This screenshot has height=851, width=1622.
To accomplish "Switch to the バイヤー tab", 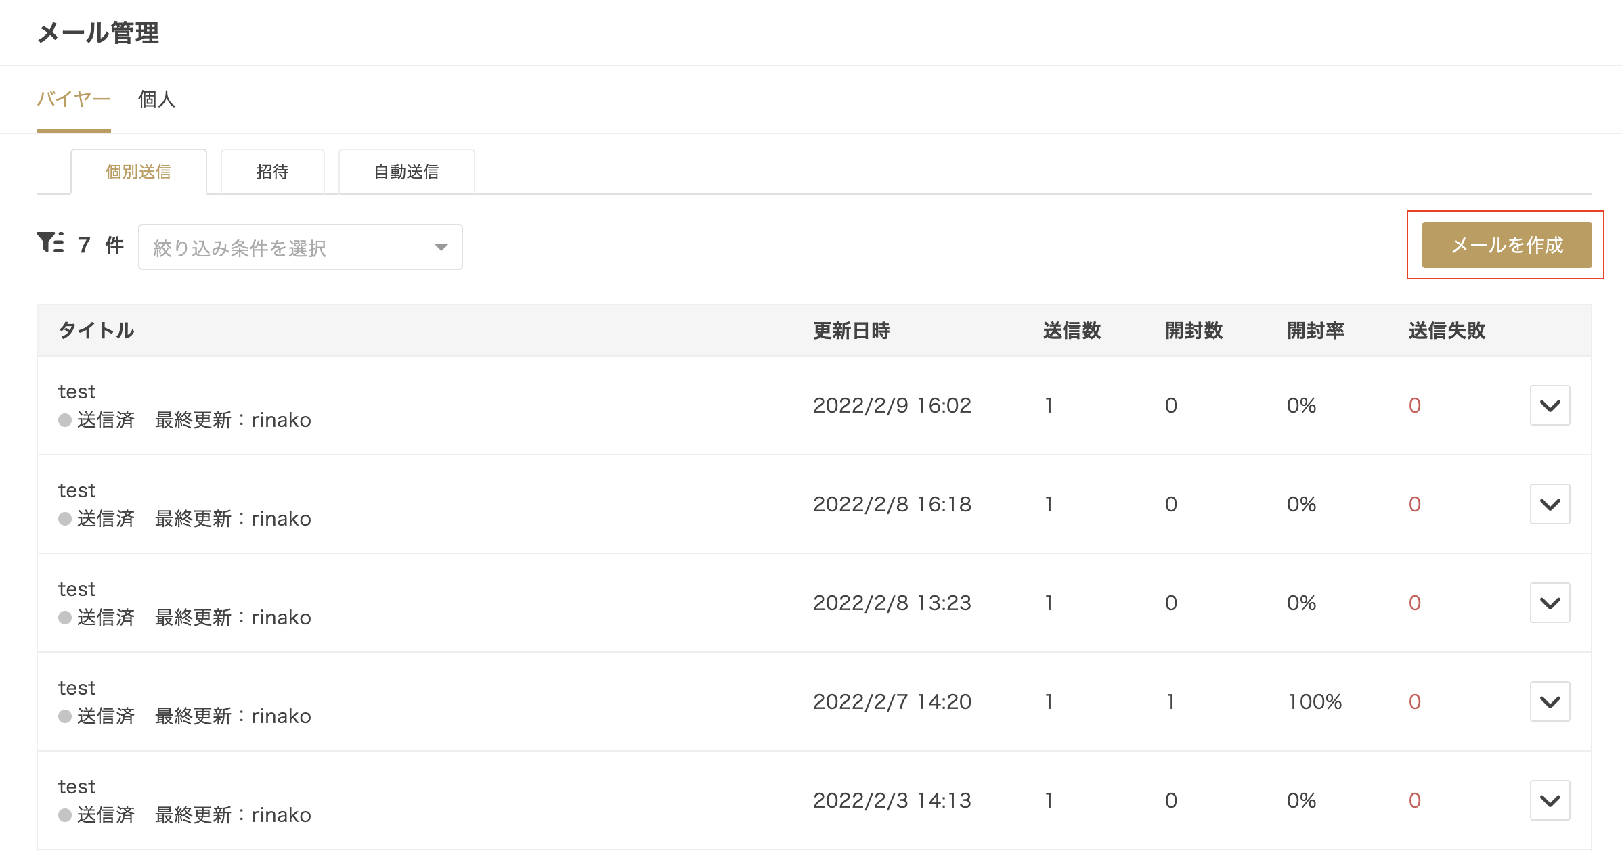I will 73,99.
